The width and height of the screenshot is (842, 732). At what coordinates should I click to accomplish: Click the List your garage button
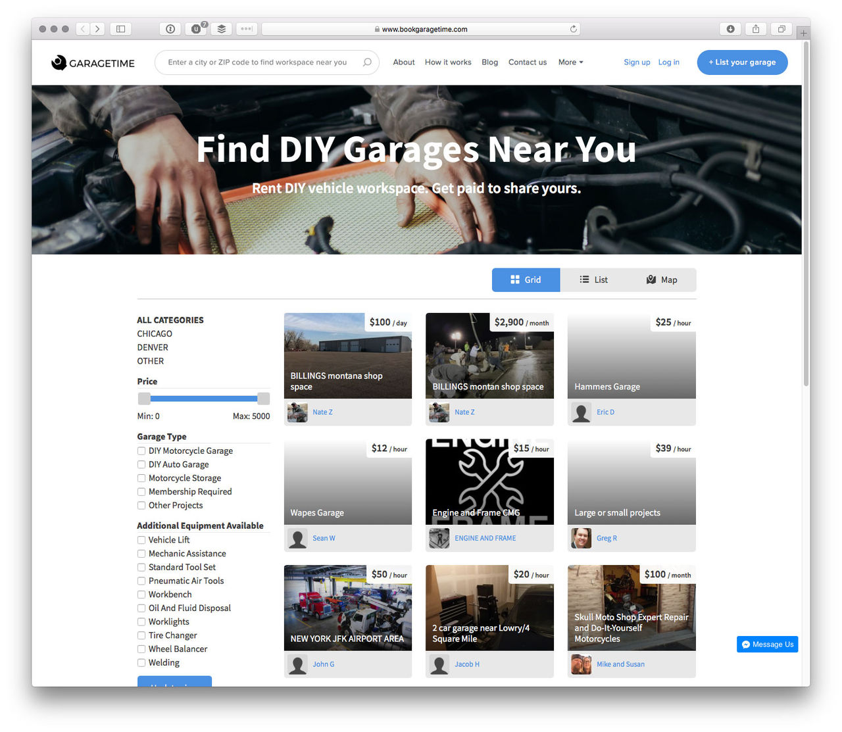tap(742, 62)
